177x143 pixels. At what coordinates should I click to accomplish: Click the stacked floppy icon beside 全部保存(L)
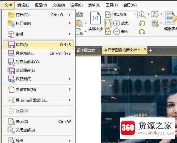click(11, 71)
